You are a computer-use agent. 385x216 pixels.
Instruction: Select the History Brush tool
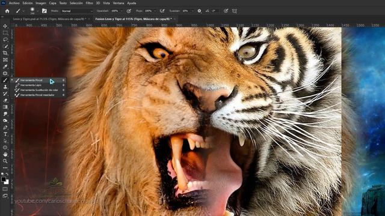5,94
